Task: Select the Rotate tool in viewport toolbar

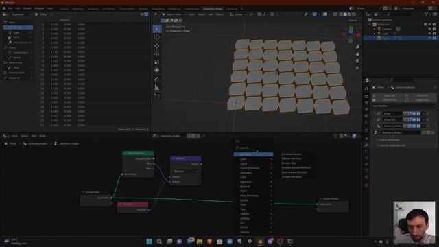Action: pyautogui.click(x=157, y=54)
